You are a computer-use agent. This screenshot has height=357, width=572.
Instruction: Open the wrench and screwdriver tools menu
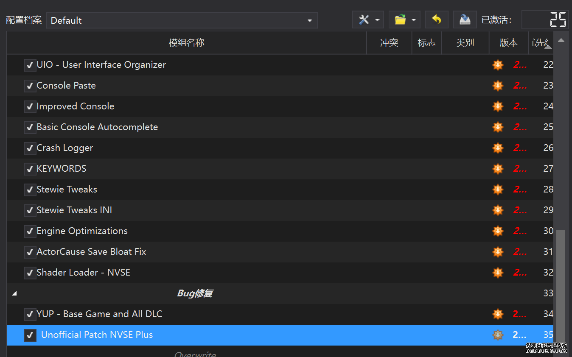[367, 20]
